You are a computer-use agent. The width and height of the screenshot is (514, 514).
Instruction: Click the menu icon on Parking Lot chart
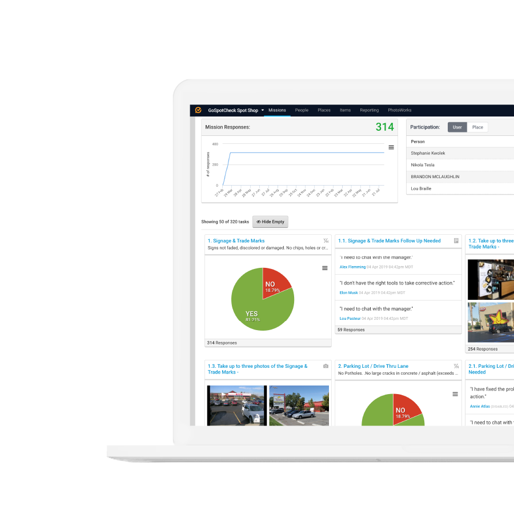tap(455, 394)
